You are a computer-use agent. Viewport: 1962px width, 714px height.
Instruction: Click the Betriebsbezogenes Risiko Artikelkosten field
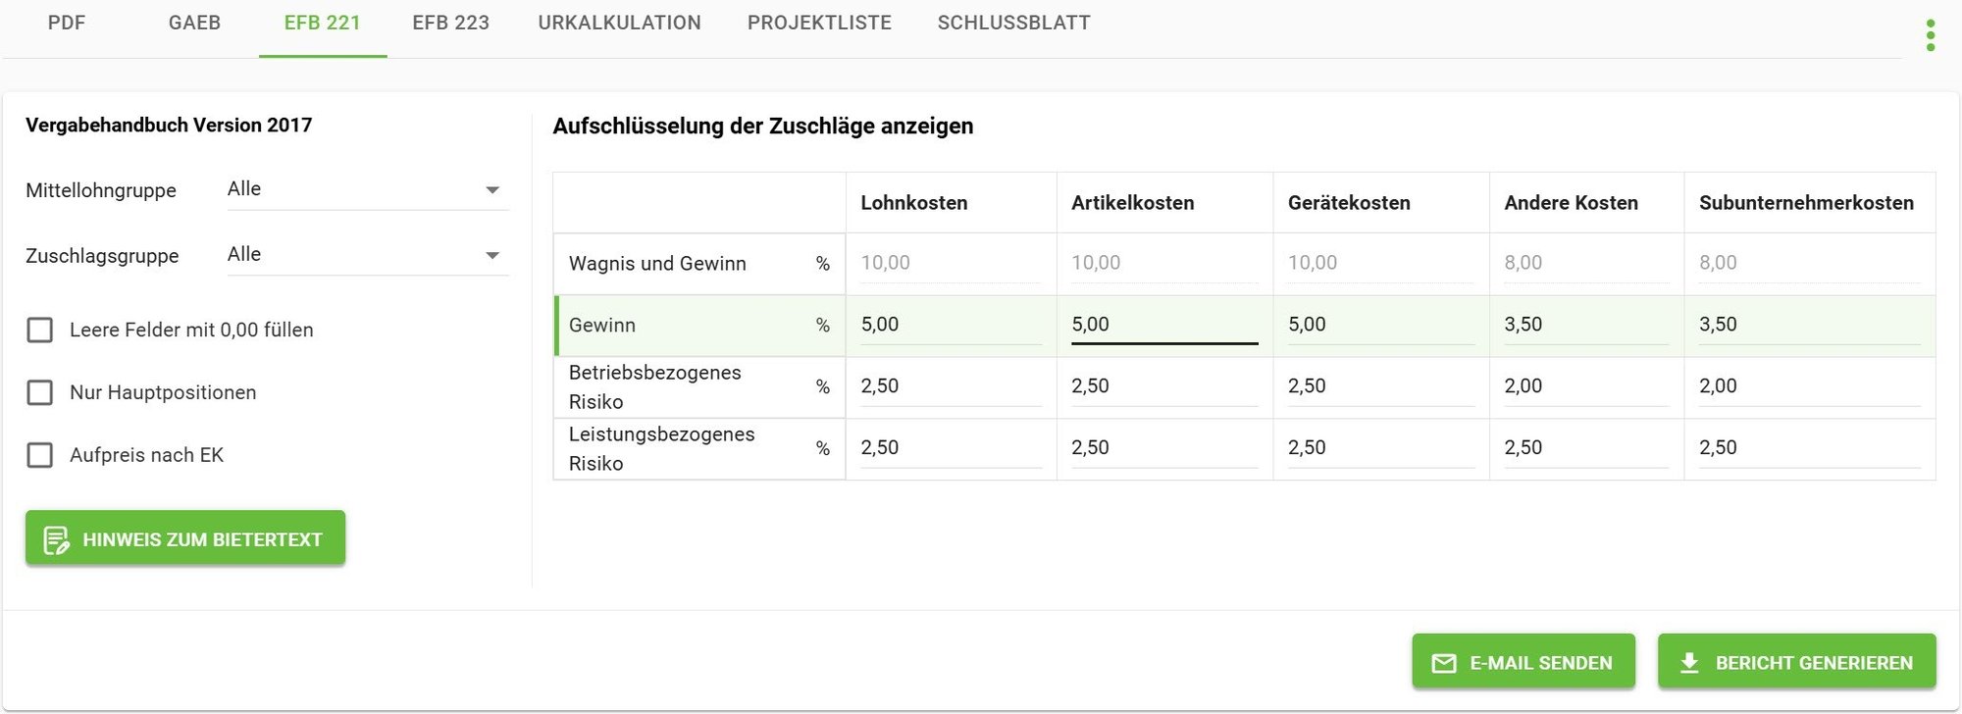(1162, 385)
